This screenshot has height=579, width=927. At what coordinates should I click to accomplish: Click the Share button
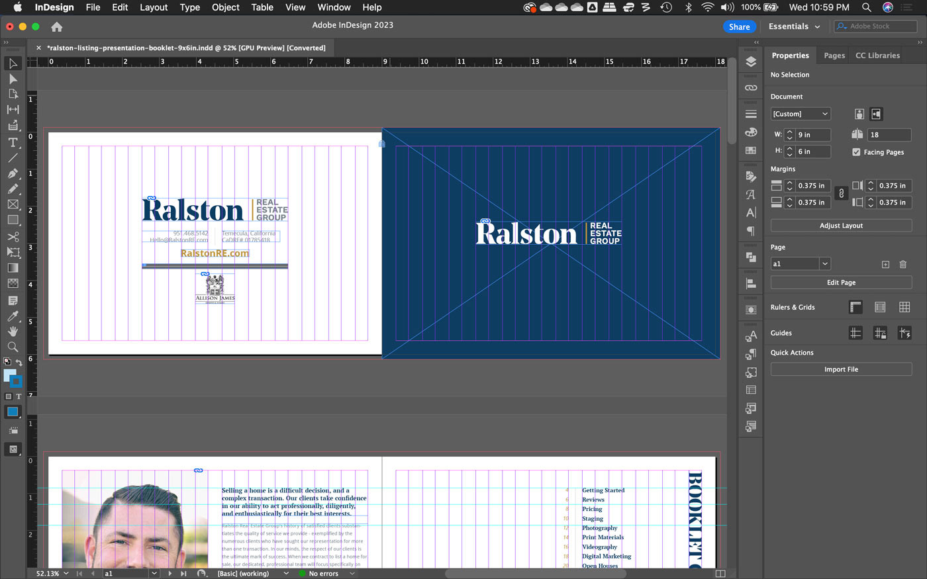tap(739, 26)
